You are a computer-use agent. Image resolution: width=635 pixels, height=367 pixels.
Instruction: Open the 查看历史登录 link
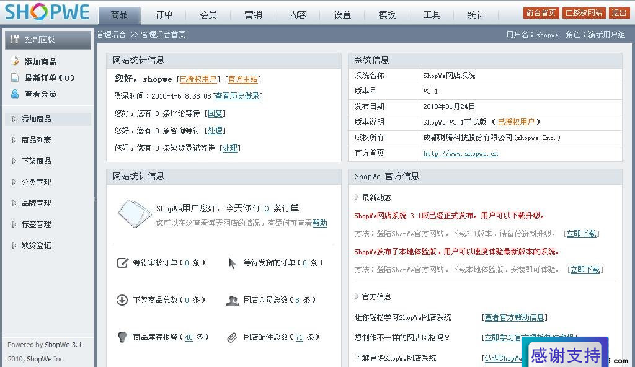(237, 96)
